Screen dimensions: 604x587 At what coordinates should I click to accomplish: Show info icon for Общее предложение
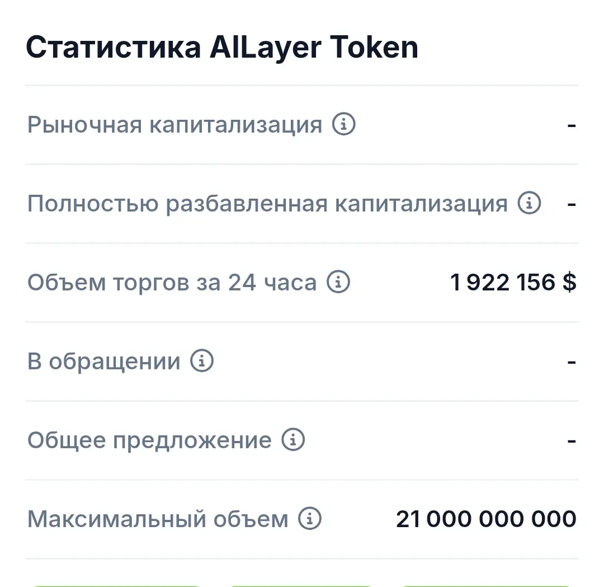tap(293, 439)
